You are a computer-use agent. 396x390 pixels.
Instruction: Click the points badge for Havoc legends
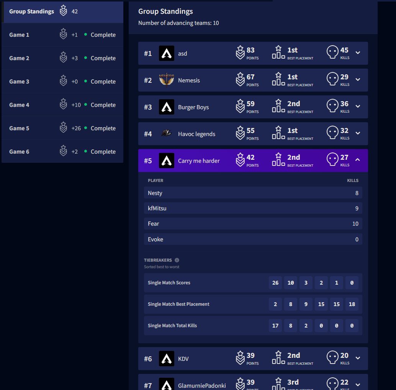(240, 133)
